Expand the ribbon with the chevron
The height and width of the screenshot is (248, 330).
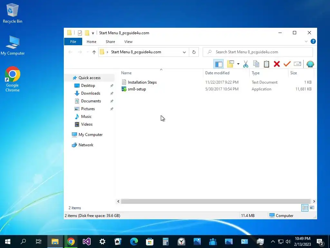306,41
